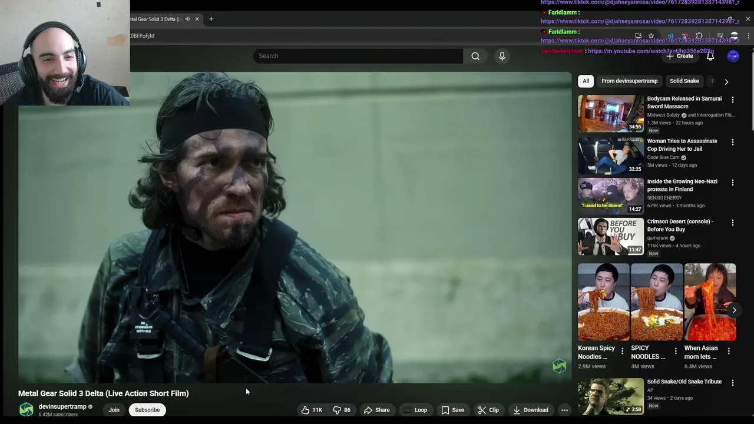Image resolution: width=754 pixels, height=424 pixels.
Task: Open the Extensions puzzle-piece menu
Action: 699,36
